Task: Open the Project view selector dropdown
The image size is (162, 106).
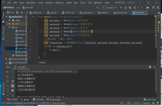Action: (x=10, y=13)
